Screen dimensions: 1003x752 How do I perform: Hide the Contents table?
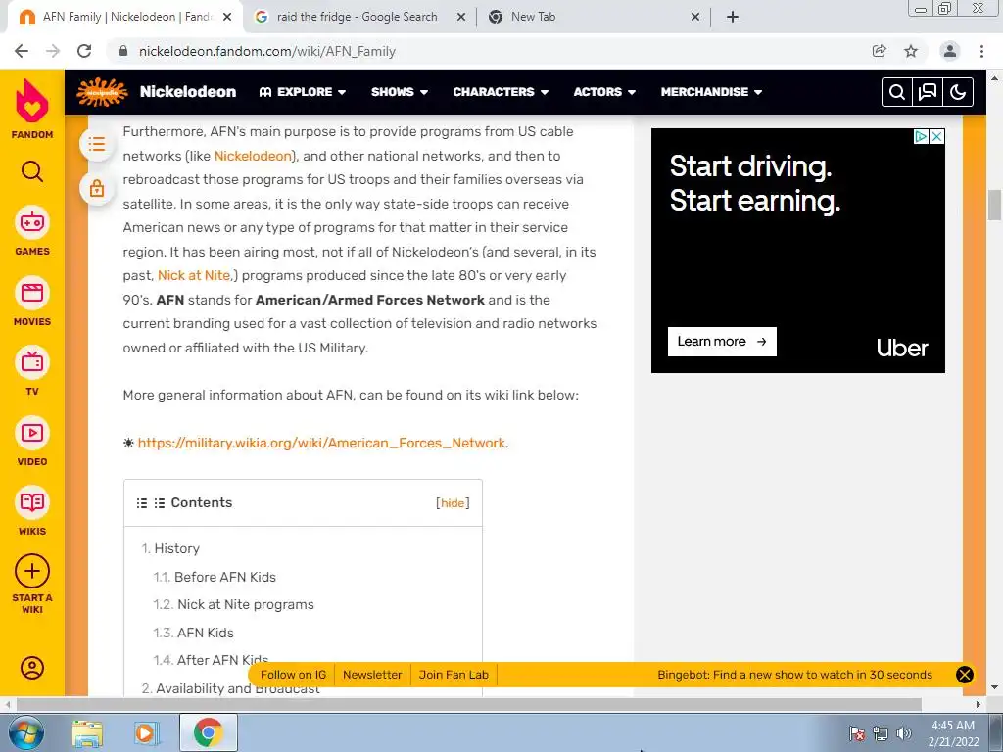click(453, 503)
